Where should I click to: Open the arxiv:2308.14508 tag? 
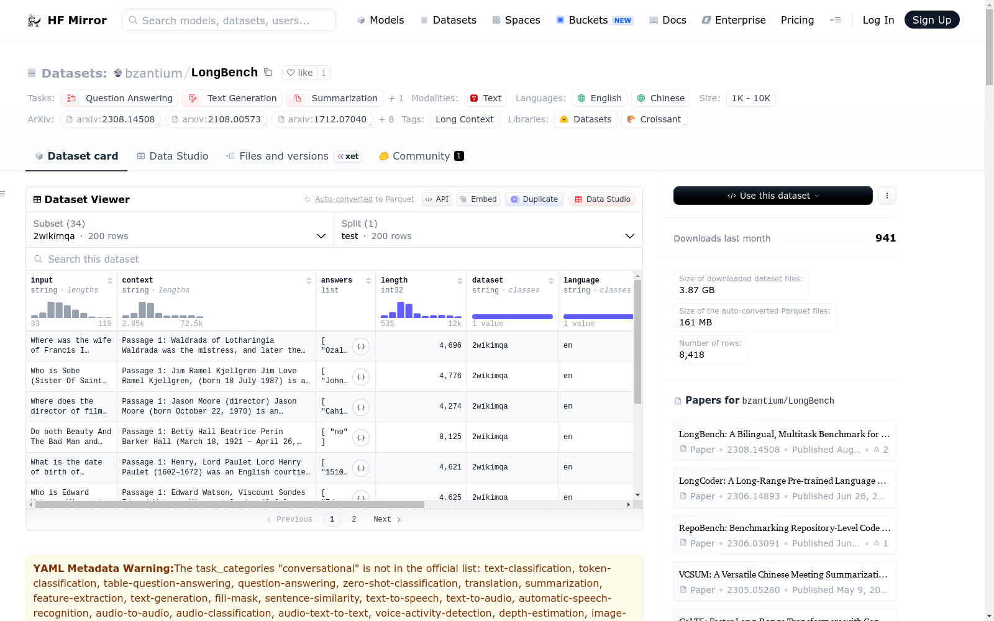(x=111, y=119)
